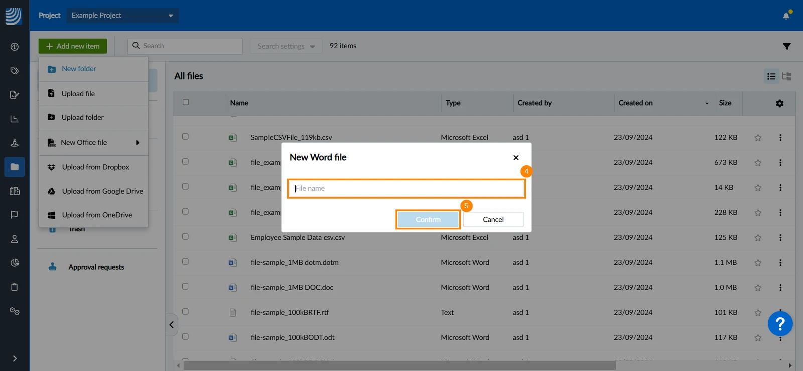Click the Search input field
The image size is (803, 371).
[x=185, y=46]
